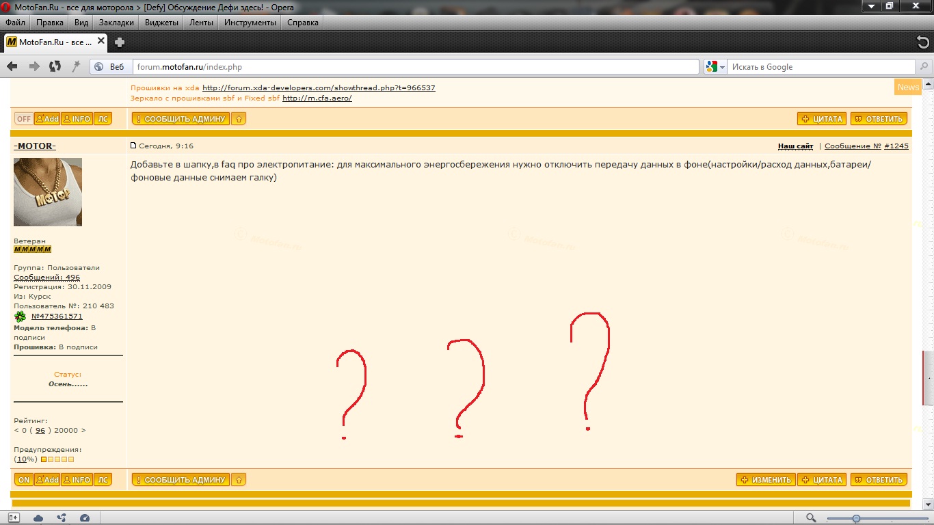
Task: Click the bottom ОТВЕТИТЬ button
Action: click(879, 479)
